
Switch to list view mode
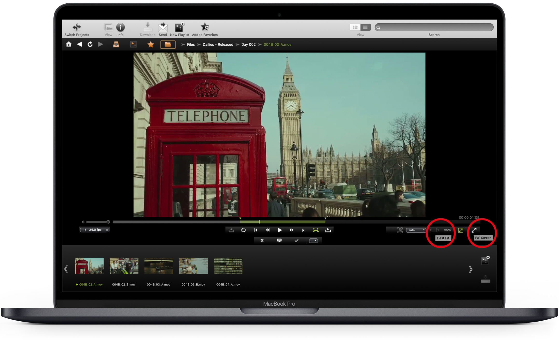point(365,27)
